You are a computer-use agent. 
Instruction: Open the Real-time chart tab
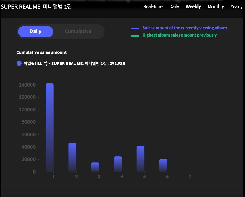click(153, 6)
